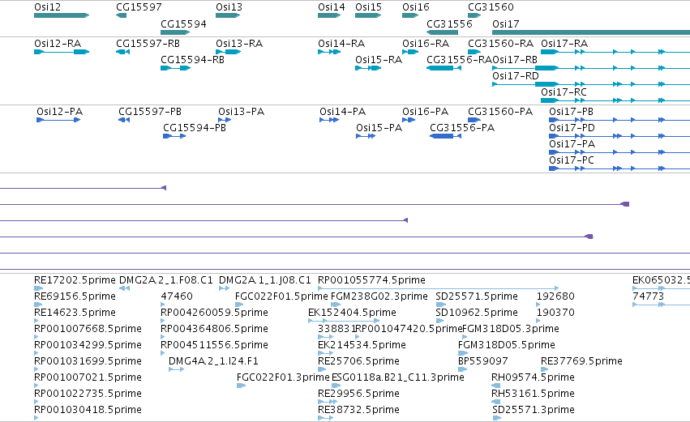Select the DMG2A.2_1.F08.C1 EST
The width and height of the screenshot is (690, 422).
click(125, 288)
